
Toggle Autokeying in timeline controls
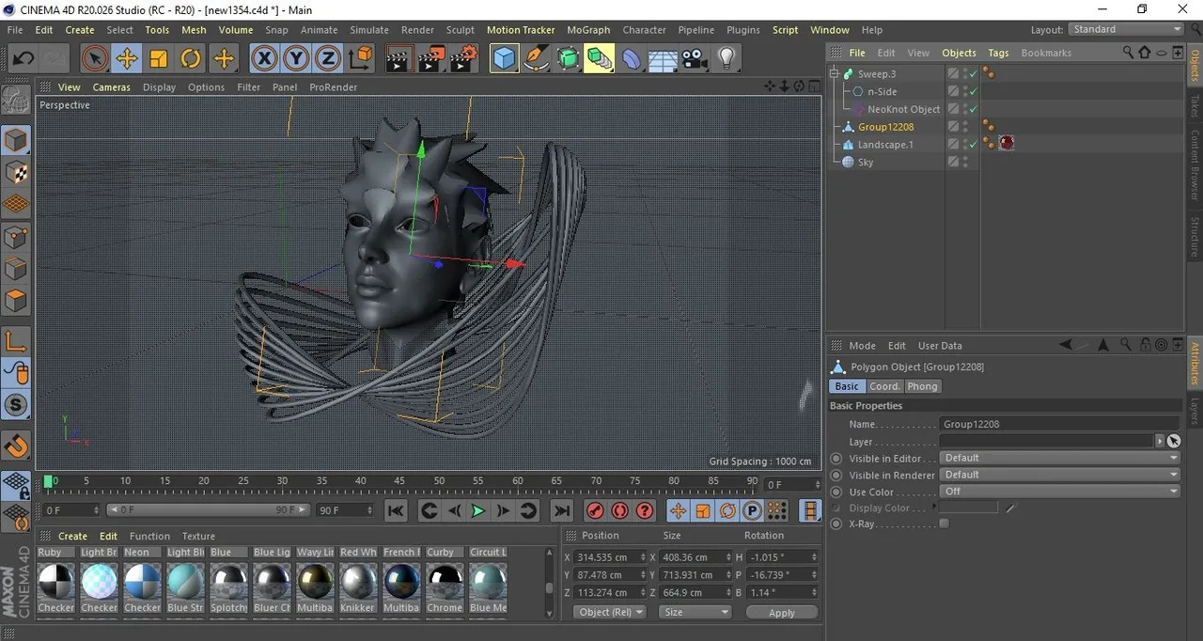click(x=620, y=510)
